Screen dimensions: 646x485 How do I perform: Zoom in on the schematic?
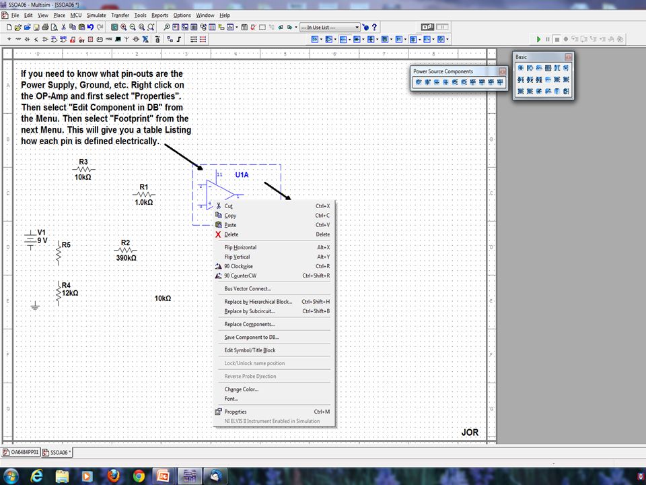[x=124, y=27]
